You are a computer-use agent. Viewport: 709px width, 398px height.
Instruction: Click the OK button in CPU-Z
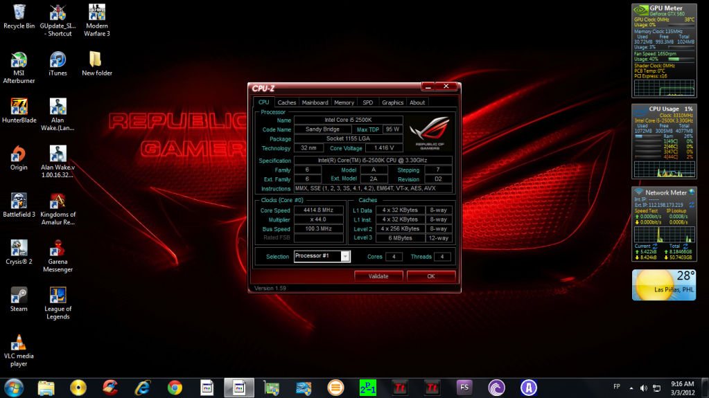coord(431,276)
